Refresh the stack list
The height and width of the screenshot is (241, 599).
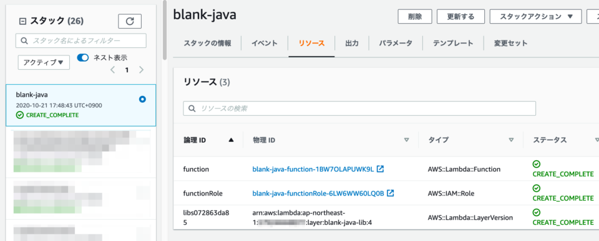(130, 21)
